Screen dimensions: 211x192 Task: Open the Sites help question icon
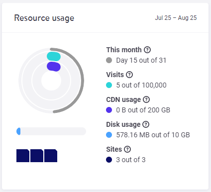tap(127, 149)
